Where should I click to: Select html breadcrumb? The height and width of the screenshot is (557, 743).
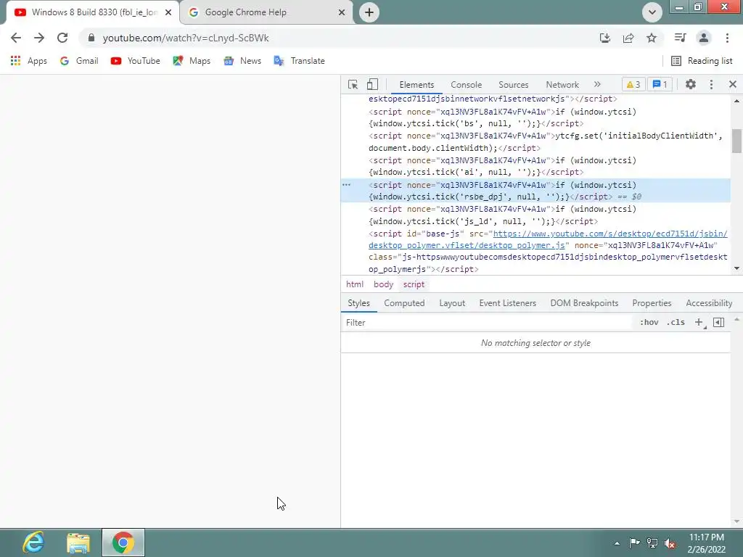[354, 284]
